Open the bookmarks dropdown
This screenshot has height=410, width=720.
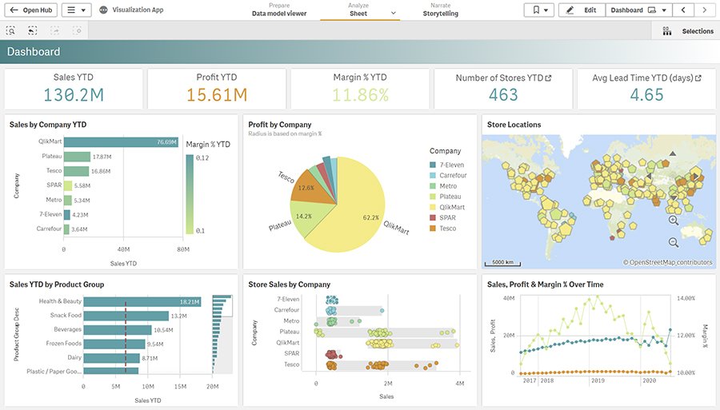[x=538, y=10]
